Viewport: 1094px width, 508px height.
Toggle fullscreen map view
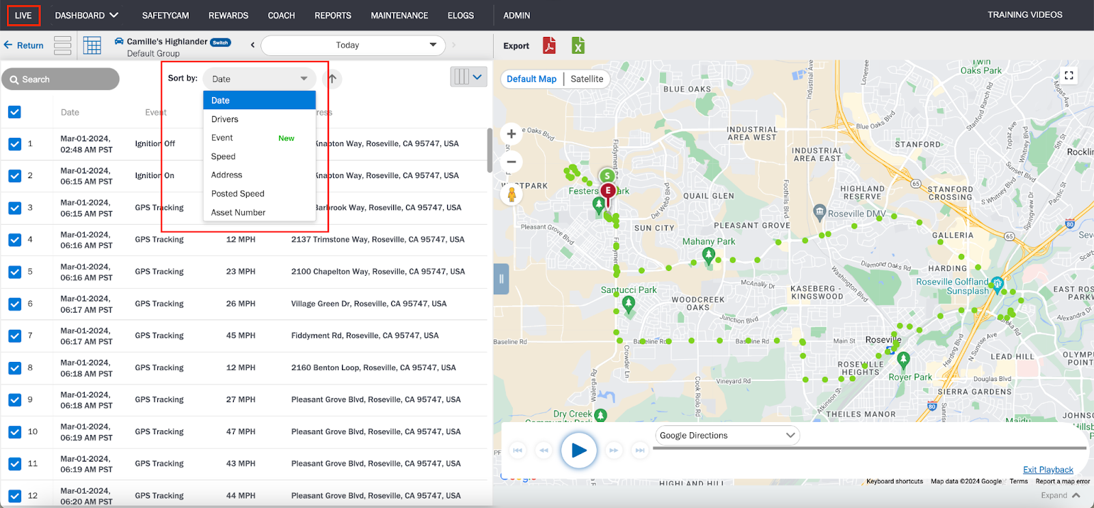pos(1069,75)
